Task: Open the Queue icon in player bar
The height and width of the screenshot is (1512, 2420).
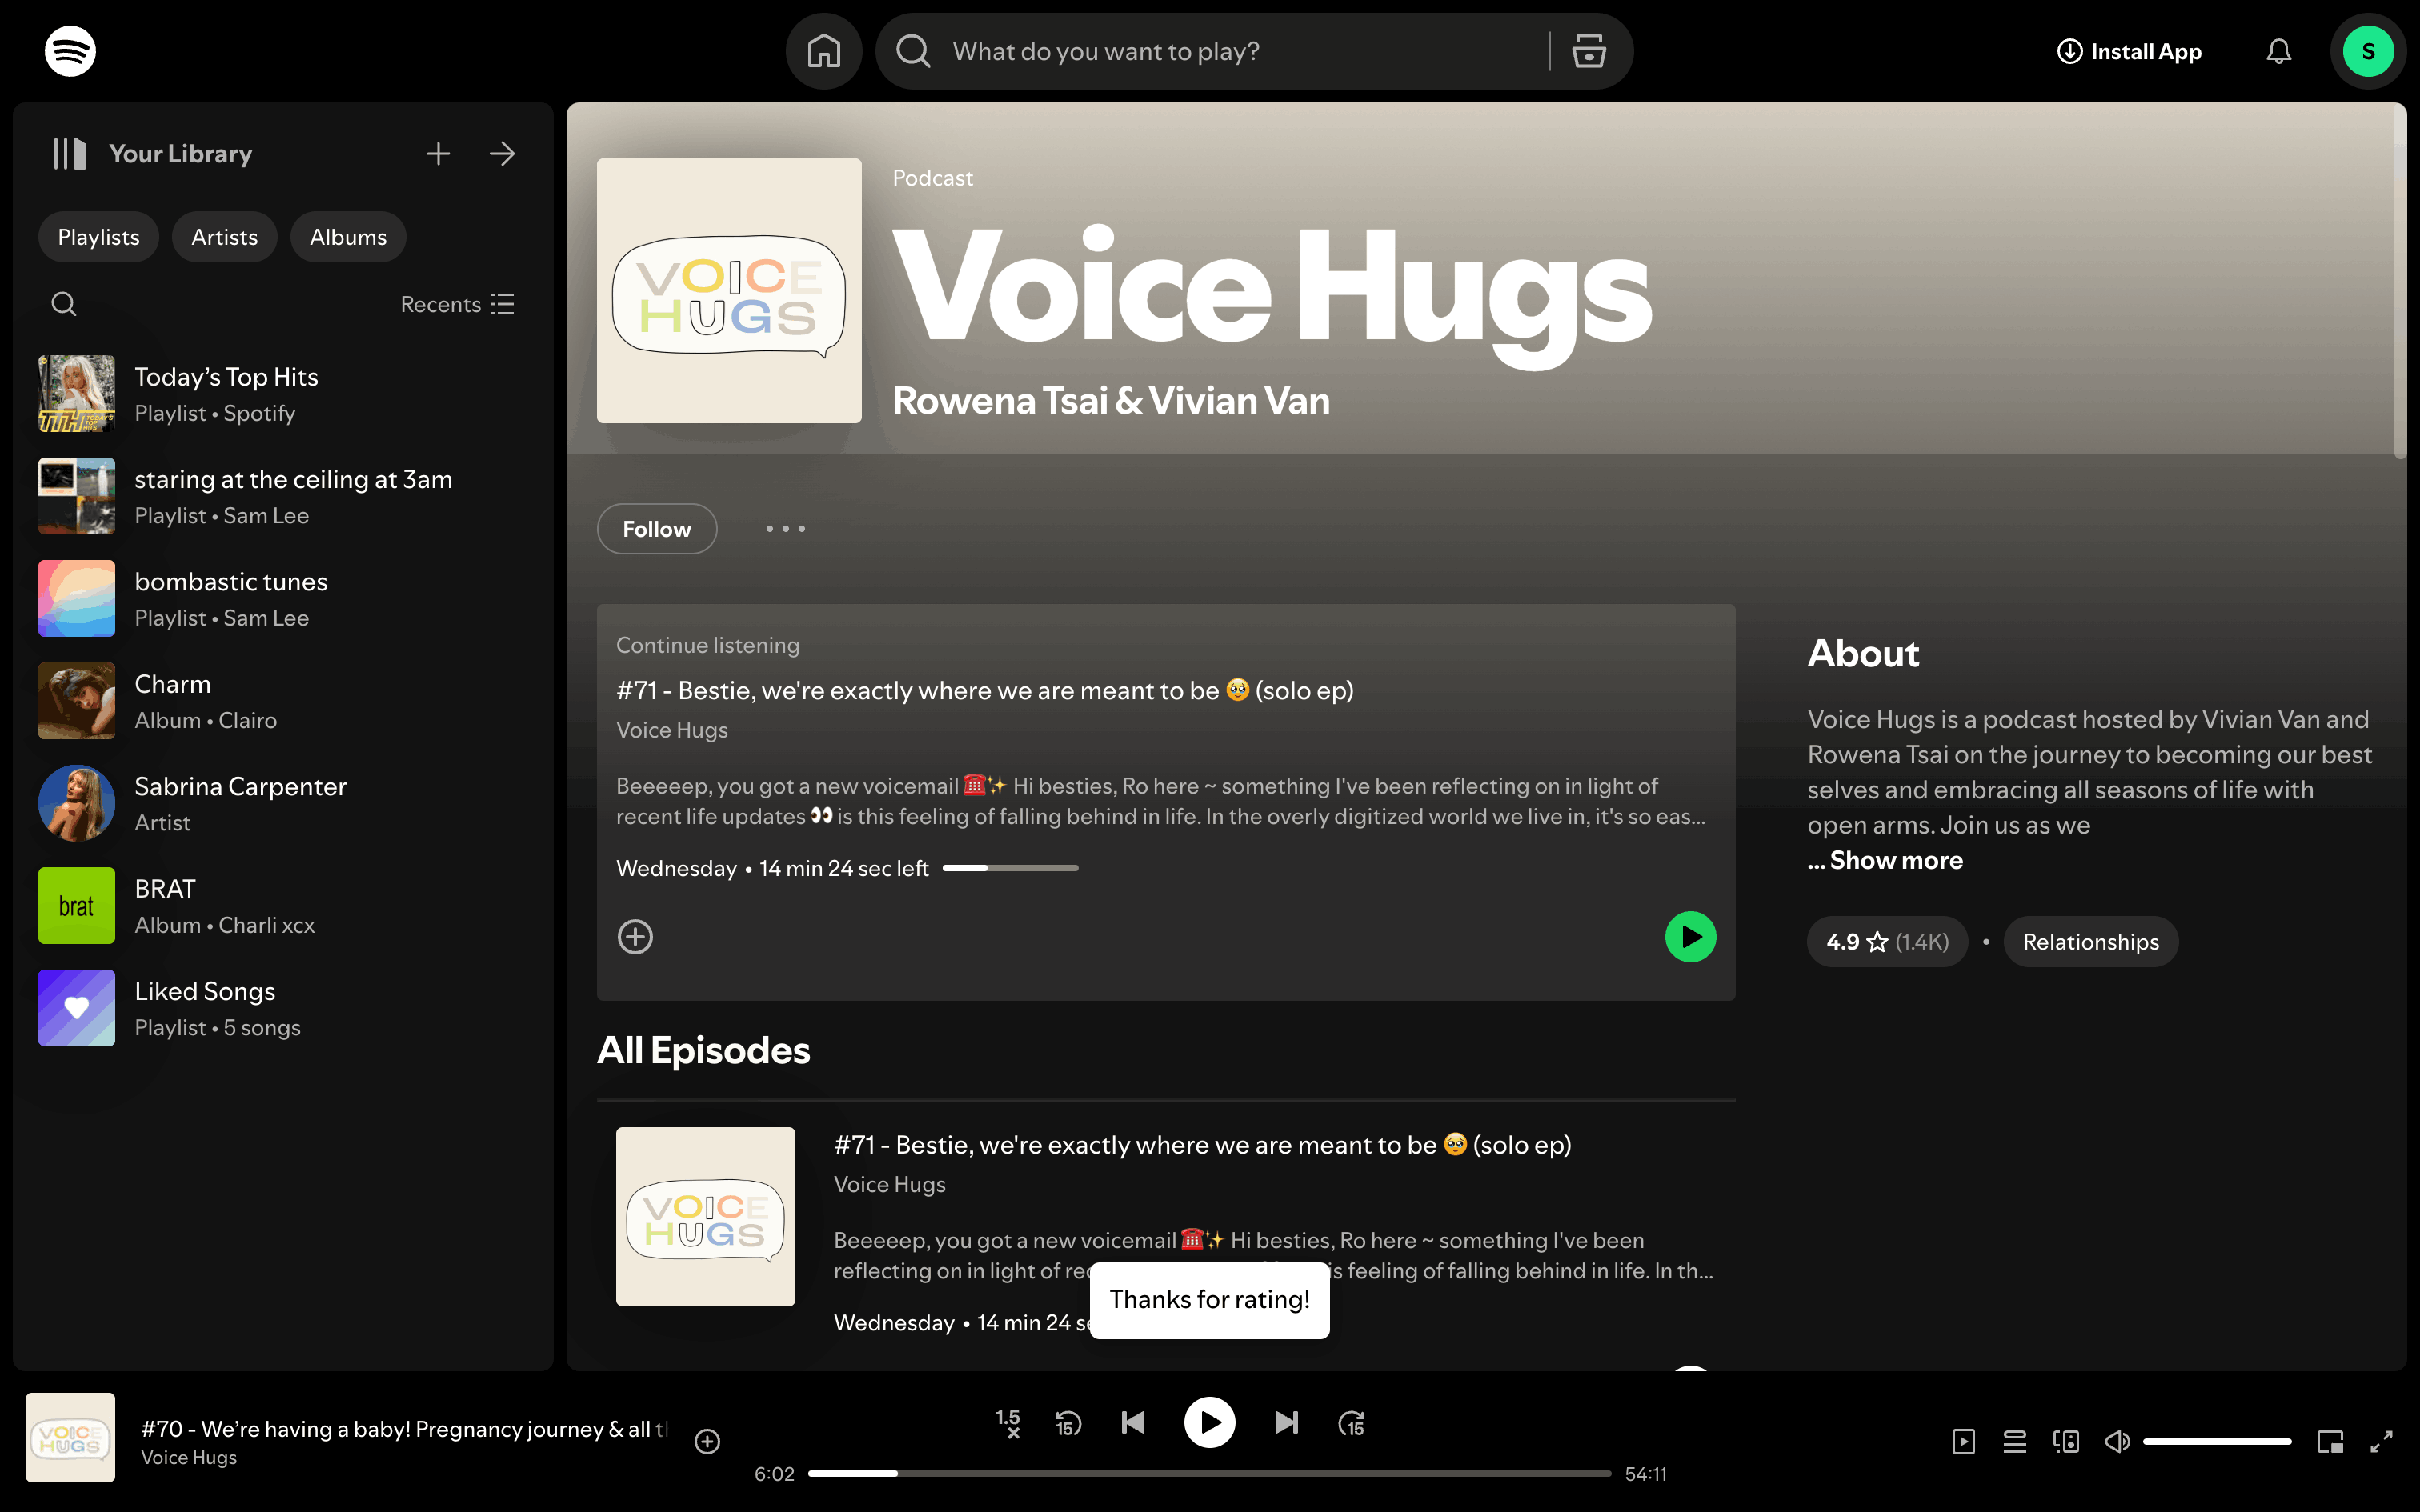Action: coord(2014,1441)
